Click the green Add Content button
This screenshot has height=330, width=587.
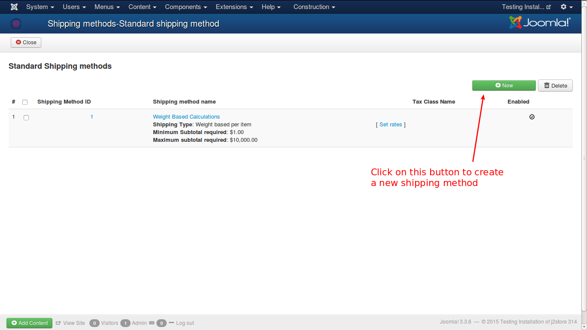[x=29, y=323]
